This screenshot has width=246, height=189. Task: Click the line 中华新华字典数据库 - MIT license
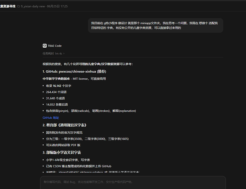point(74,79)
